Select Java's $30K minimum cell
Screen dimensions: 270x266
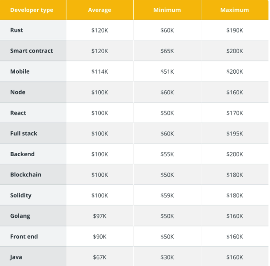click(167, 257)
